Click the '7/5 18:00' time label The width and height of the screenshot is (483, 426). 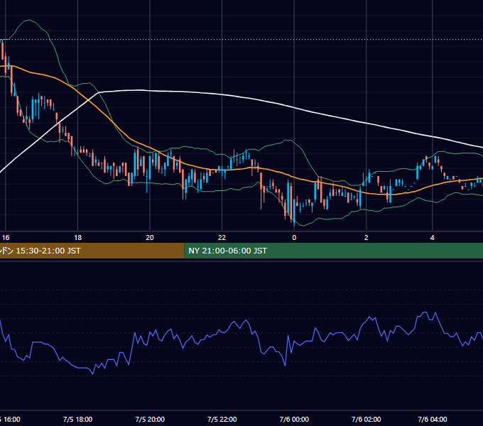77,419
